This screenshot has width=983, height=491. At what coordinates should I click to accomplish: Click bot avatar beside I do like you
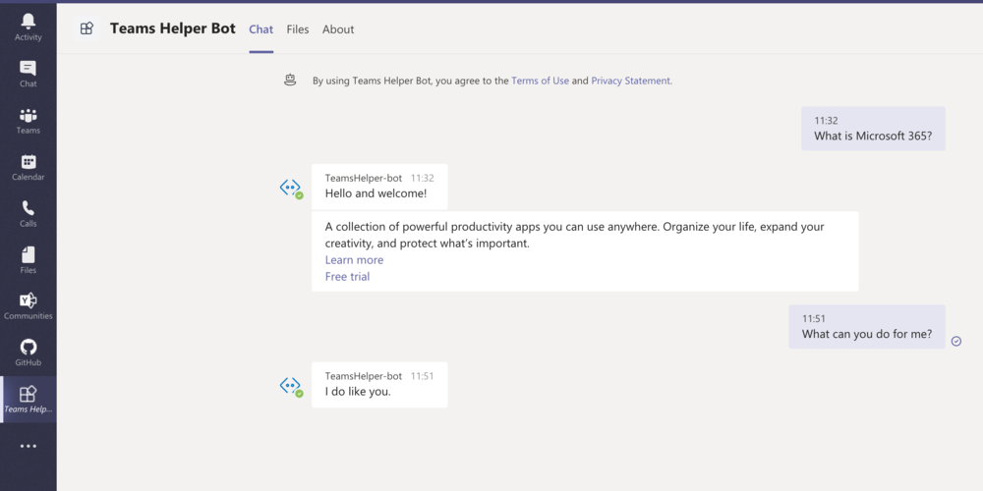click(x=291, y=386)
